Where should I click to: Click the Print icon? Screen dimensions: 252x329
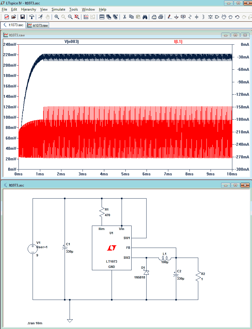[161, 17]
